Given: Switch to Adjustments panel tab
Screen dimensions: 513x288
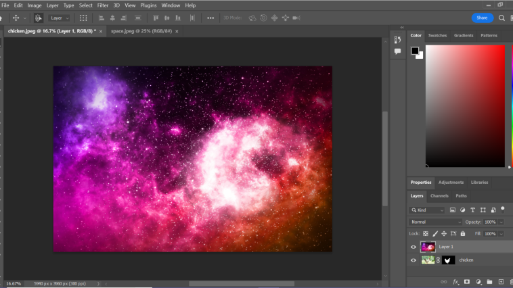Looking at the screenshot, I should (451, 183).
